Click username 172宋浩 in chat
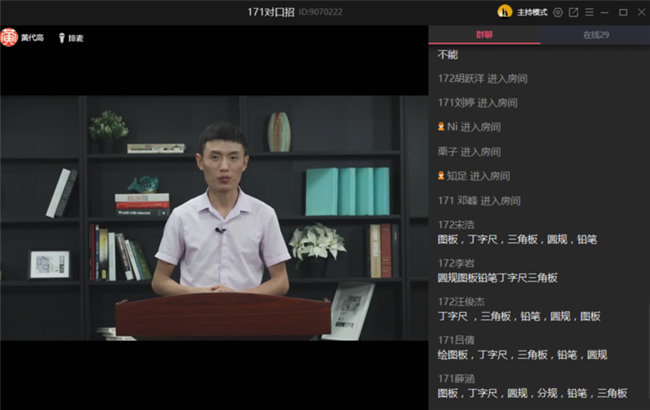 [456, 225]
